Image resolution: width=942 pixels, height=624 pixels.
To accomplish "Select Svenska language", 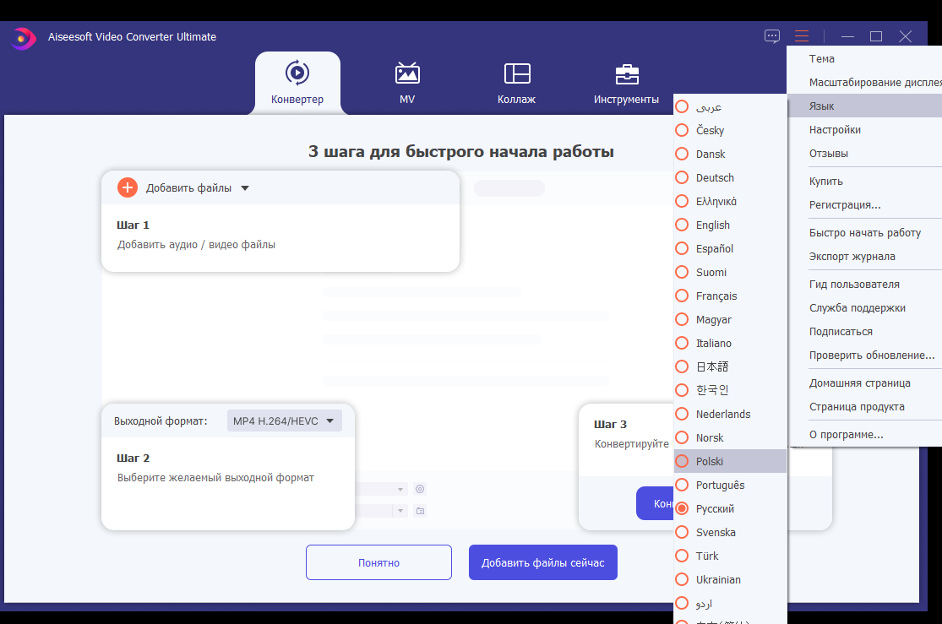I will pyautogui.click(x=730, y=532).
